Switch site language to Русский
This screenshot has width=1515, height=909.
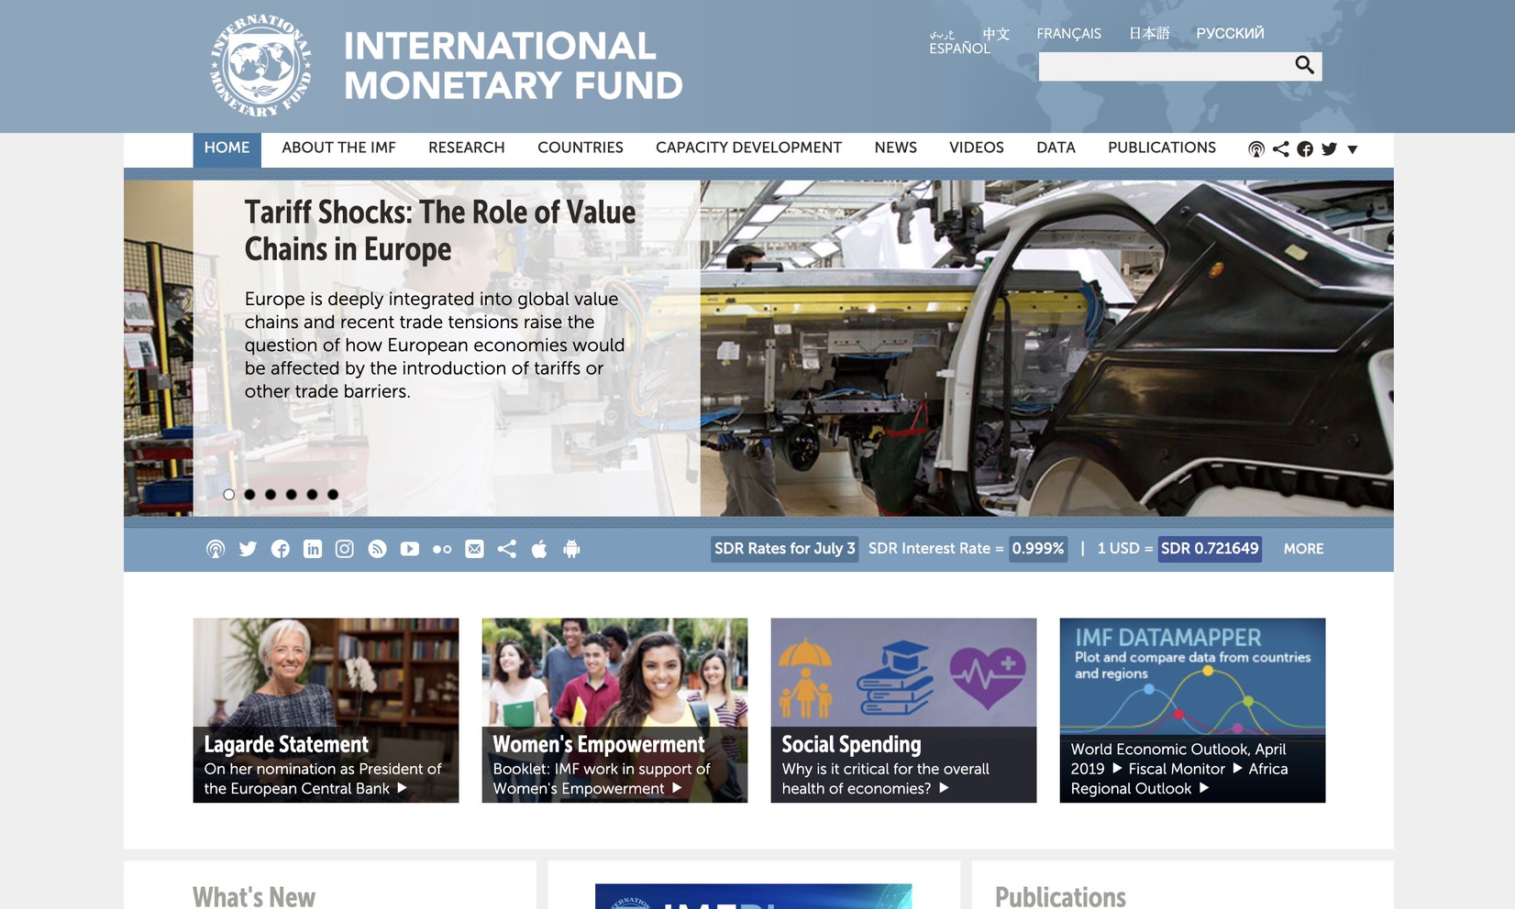(1230, 34)
